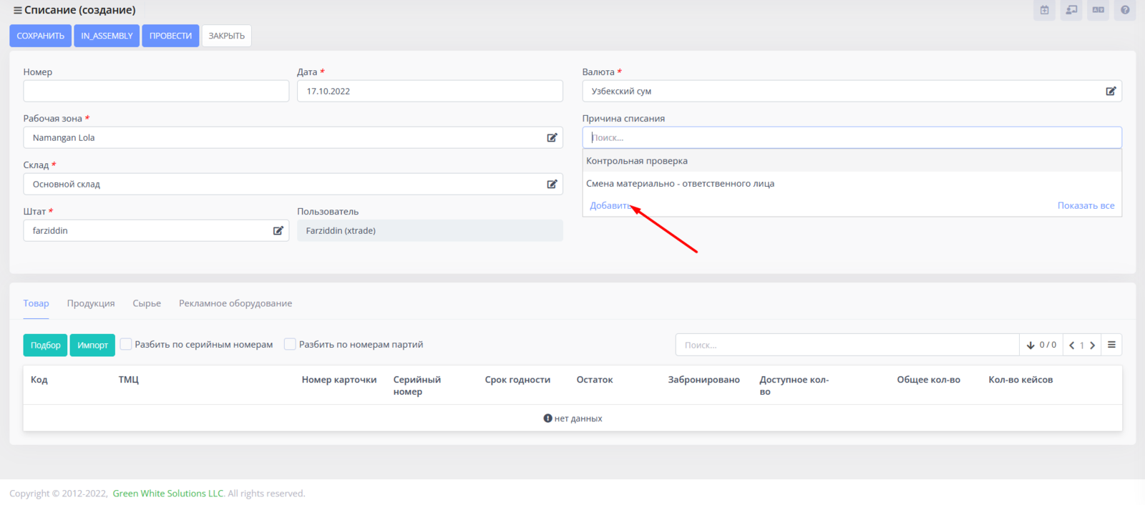Click the presentation user icon in top bar

(1071, 10)
